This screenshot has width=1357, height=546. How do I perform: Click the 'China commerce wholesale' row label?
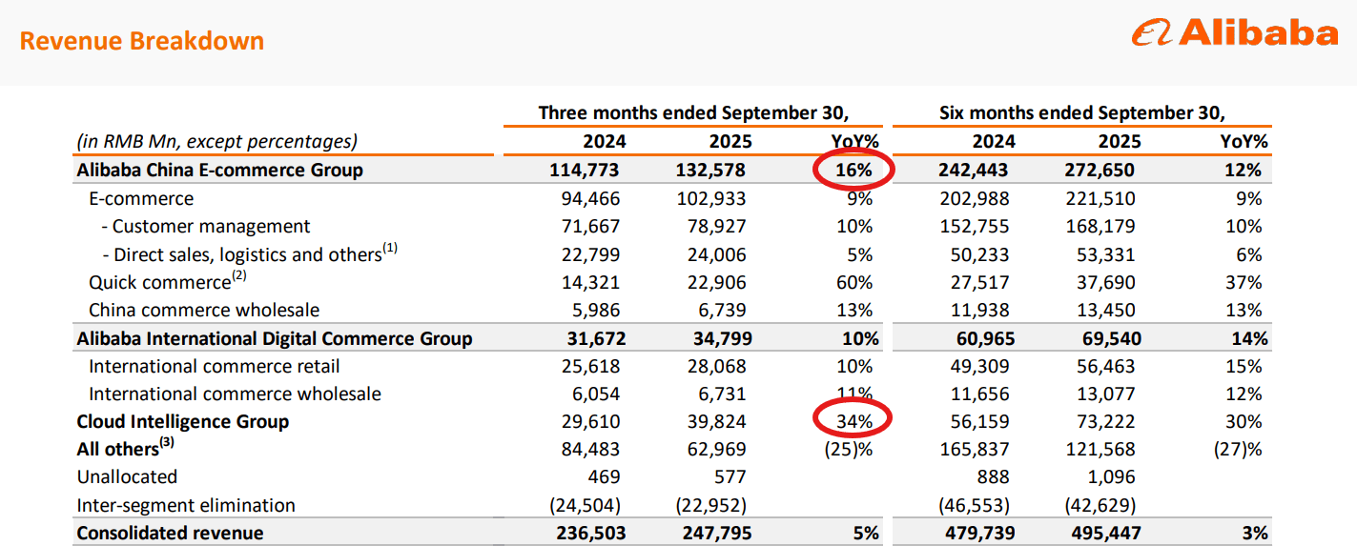click(204, 311)
